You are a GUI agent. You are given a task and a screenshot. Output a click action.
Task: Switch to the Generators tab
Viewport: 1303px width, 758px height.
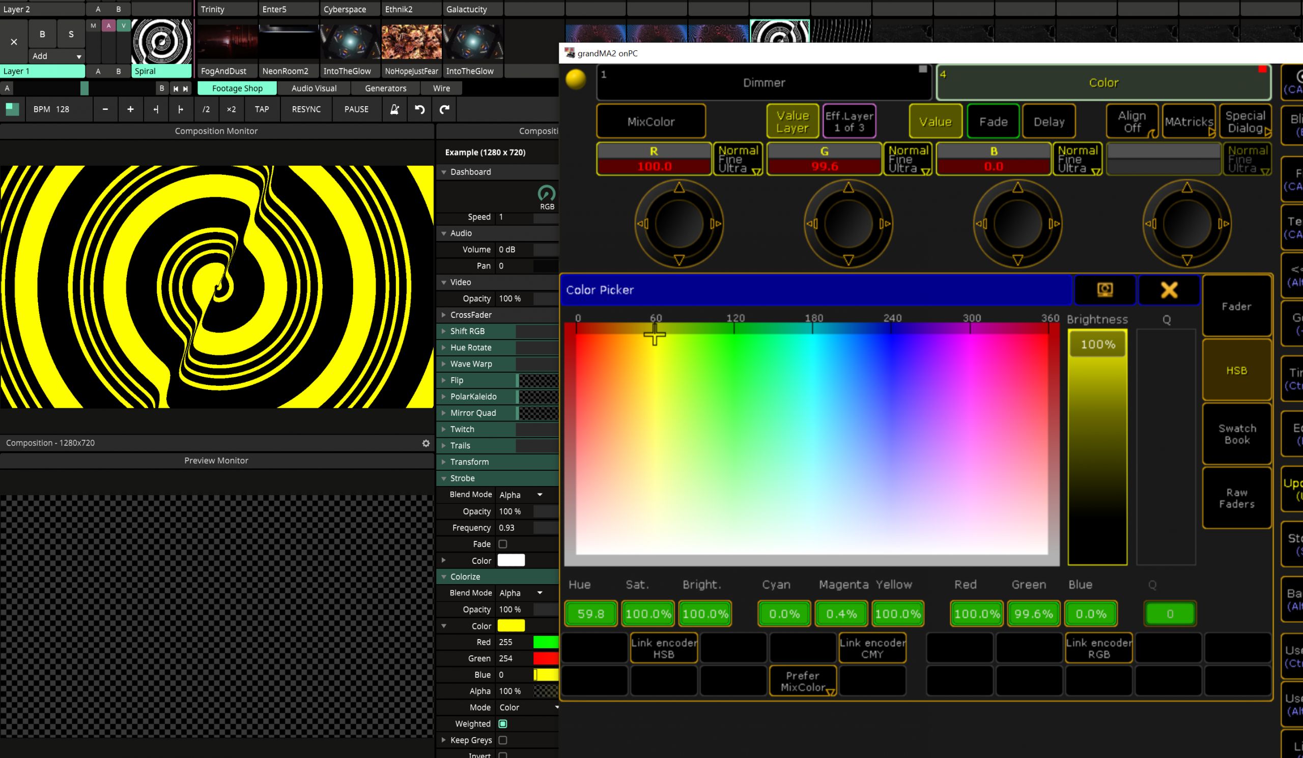385,88
